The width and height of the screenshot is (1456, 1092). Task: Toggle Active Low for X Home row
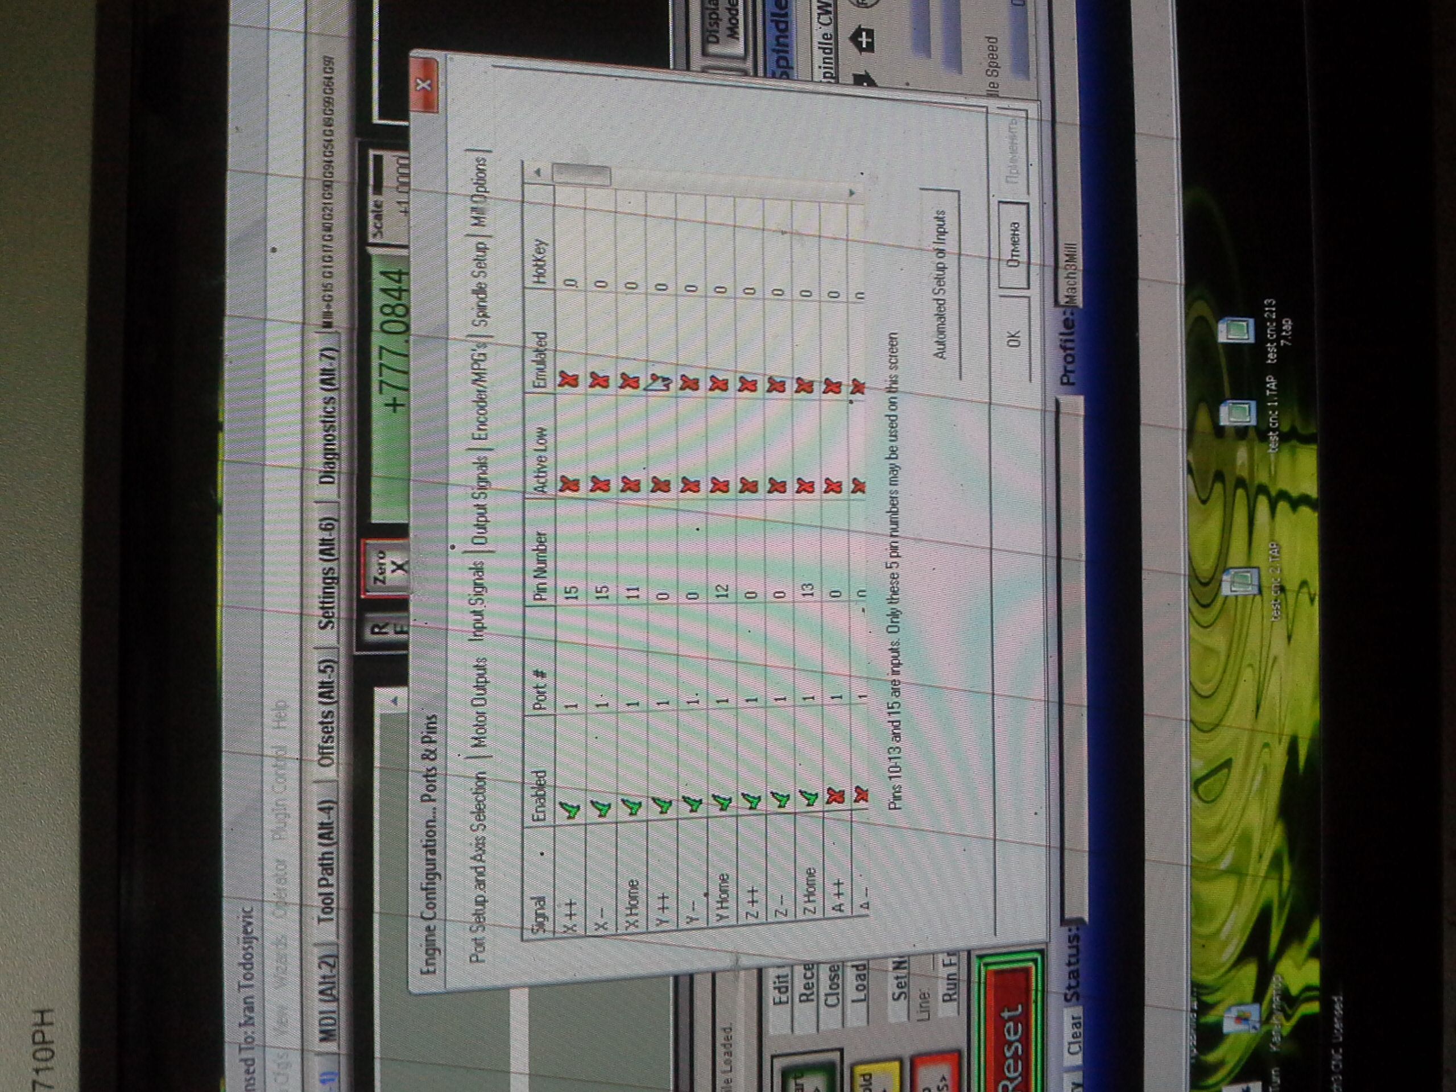pyautogui.click(x=630, y=485)
